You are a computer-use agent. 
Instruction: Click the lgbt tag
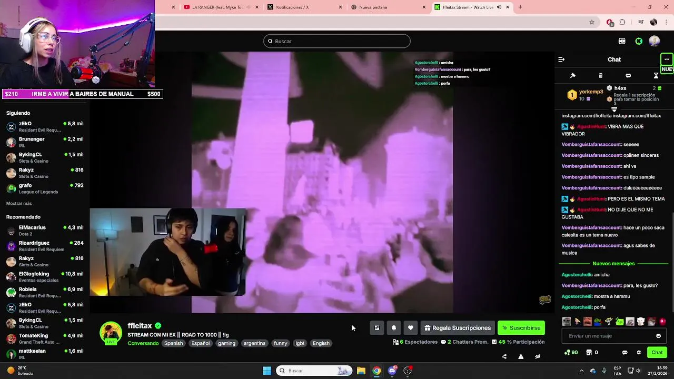pyautogui.click(x=300, y=343)
